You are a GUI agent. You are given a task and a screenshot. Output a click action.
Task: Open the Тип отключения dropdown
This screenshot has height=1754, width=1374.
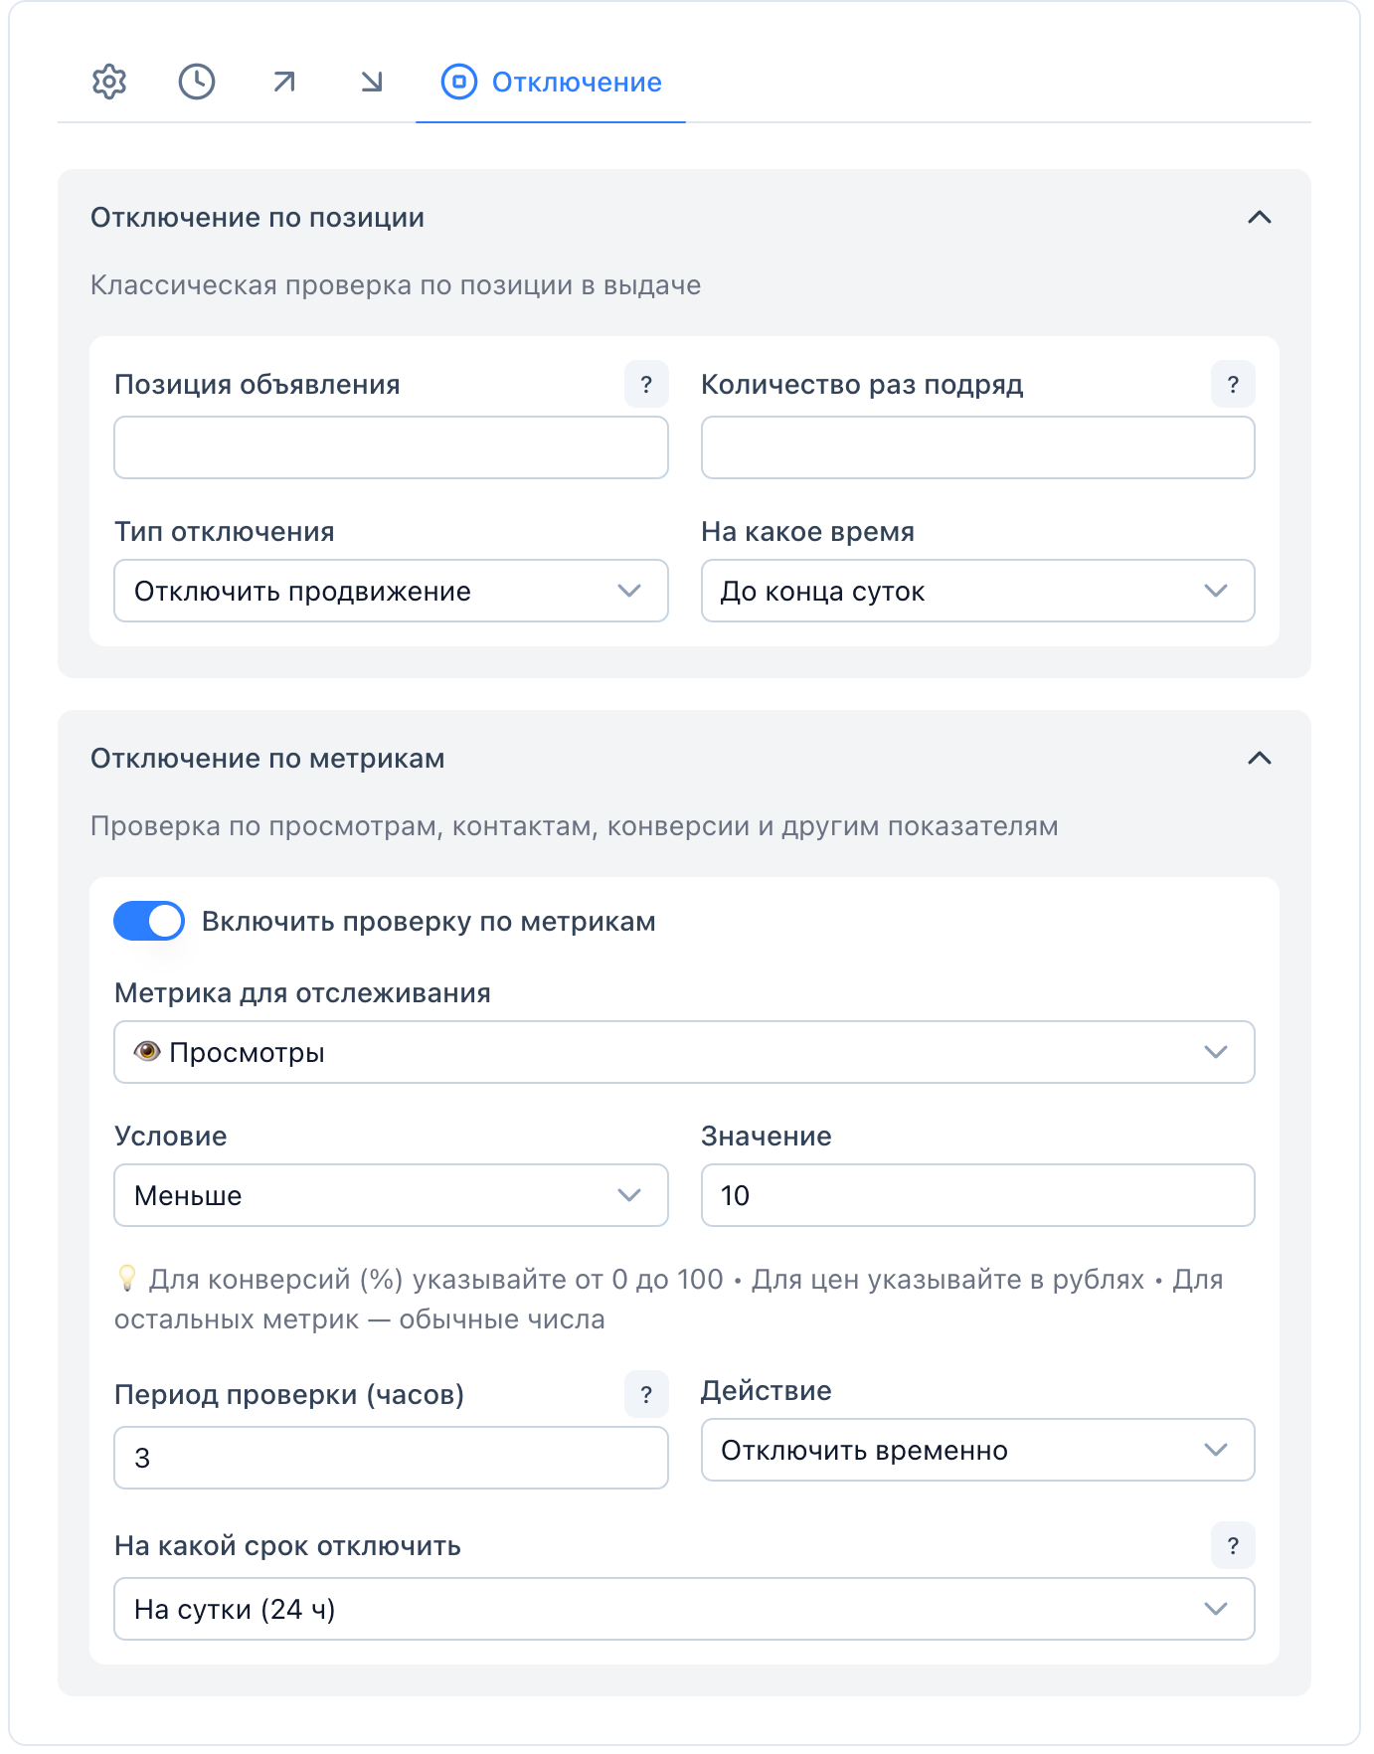(x=391, y=592)
